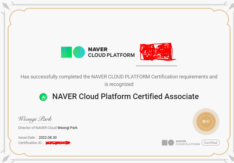Select the 'NAVER CLOUD PLATFORM' logo text
Image resolution: width=234 pixels, height=163 pixels.
click(111, 52)
